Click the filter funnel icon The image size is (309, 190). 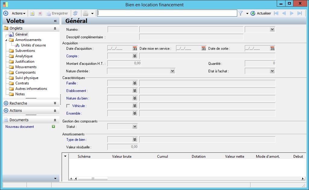point(241,13)
